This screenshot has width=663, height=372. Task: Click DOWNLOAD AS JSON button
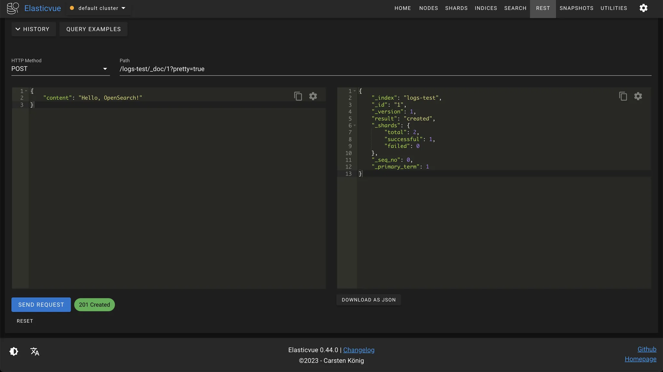[x=368, y=300]
